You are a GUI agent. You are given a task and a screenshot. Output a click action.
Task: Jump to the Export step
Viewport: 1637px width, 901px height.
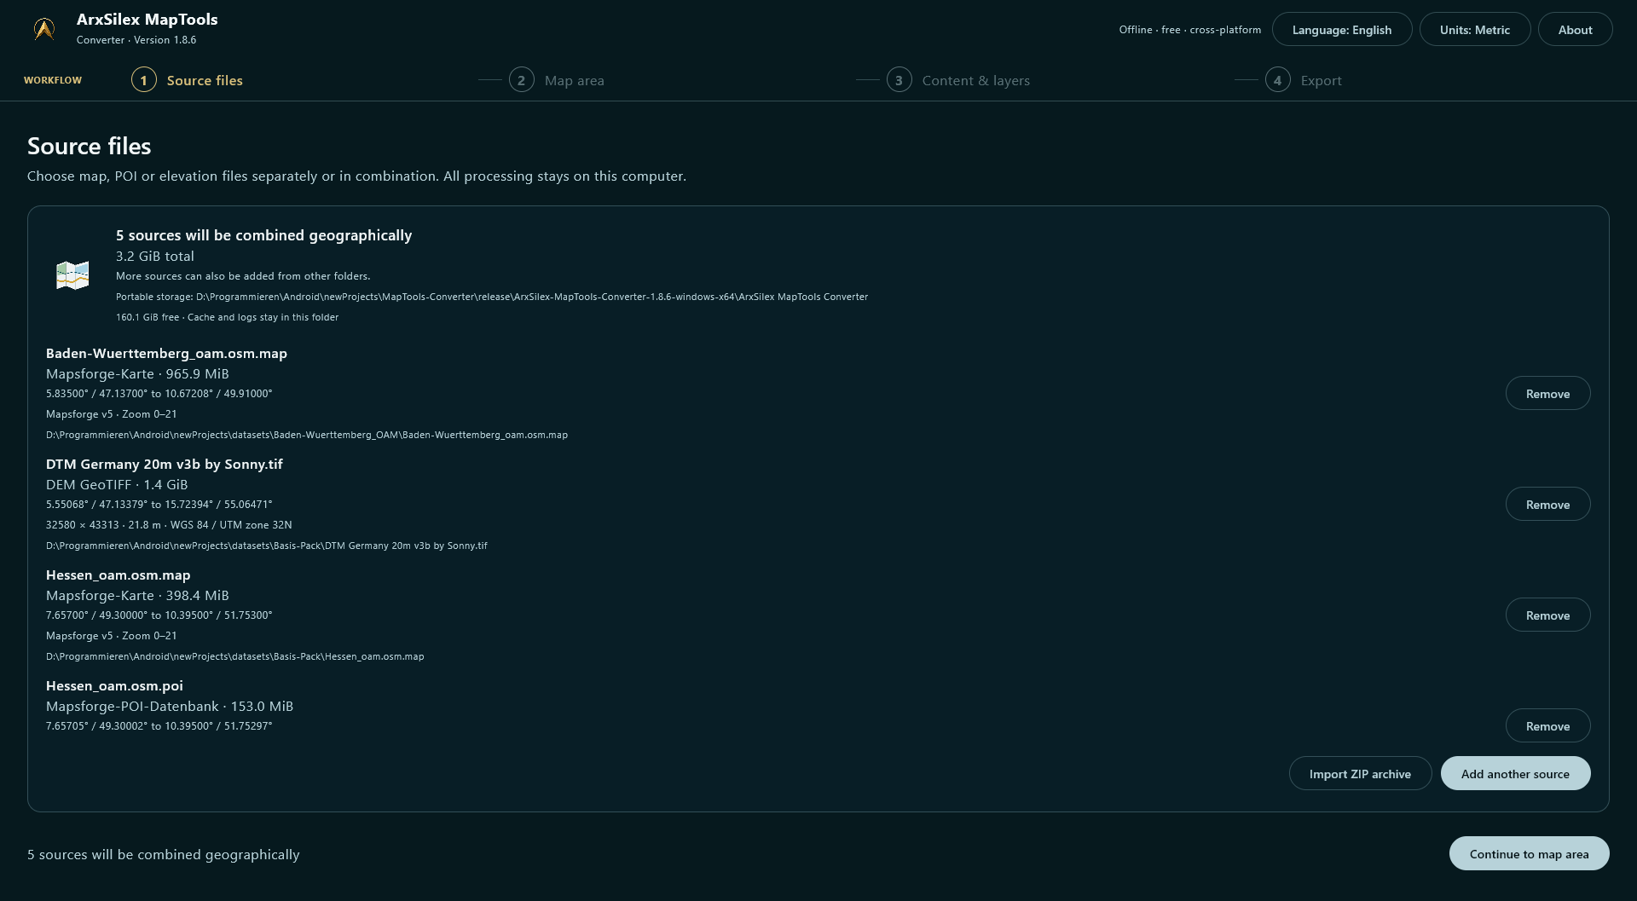(1304, 80)
